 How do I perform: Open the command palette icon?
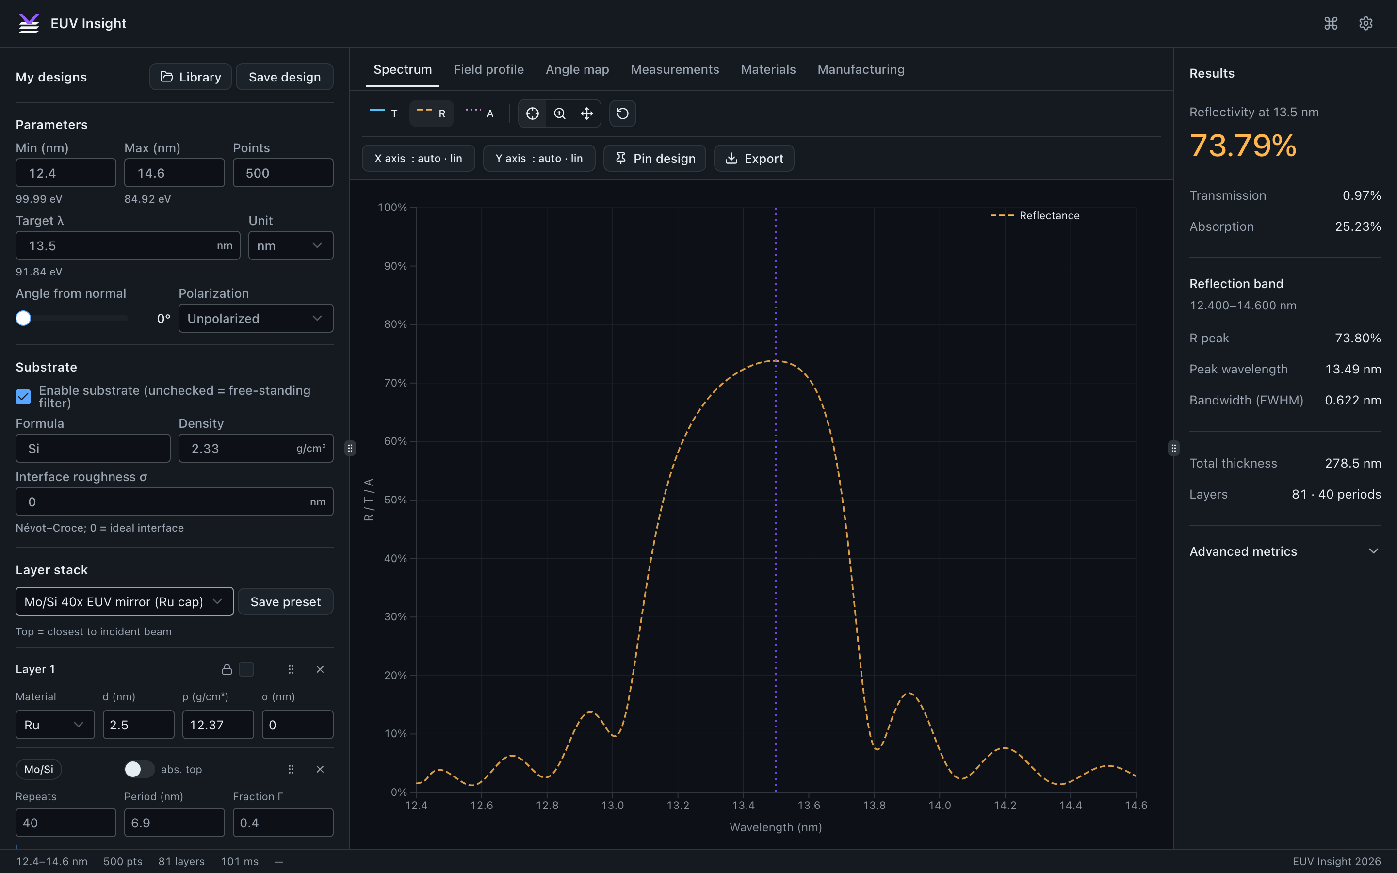tap(1331, 23)
